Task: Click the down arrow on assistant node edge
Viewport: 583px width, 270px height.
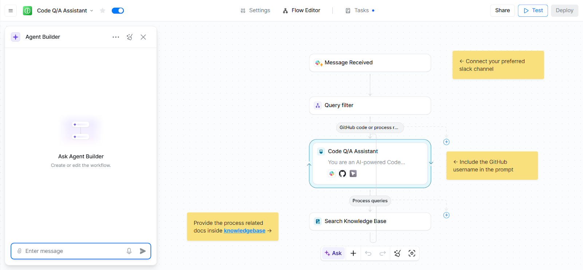Action: pyautogui.click(x=431, y=163)
